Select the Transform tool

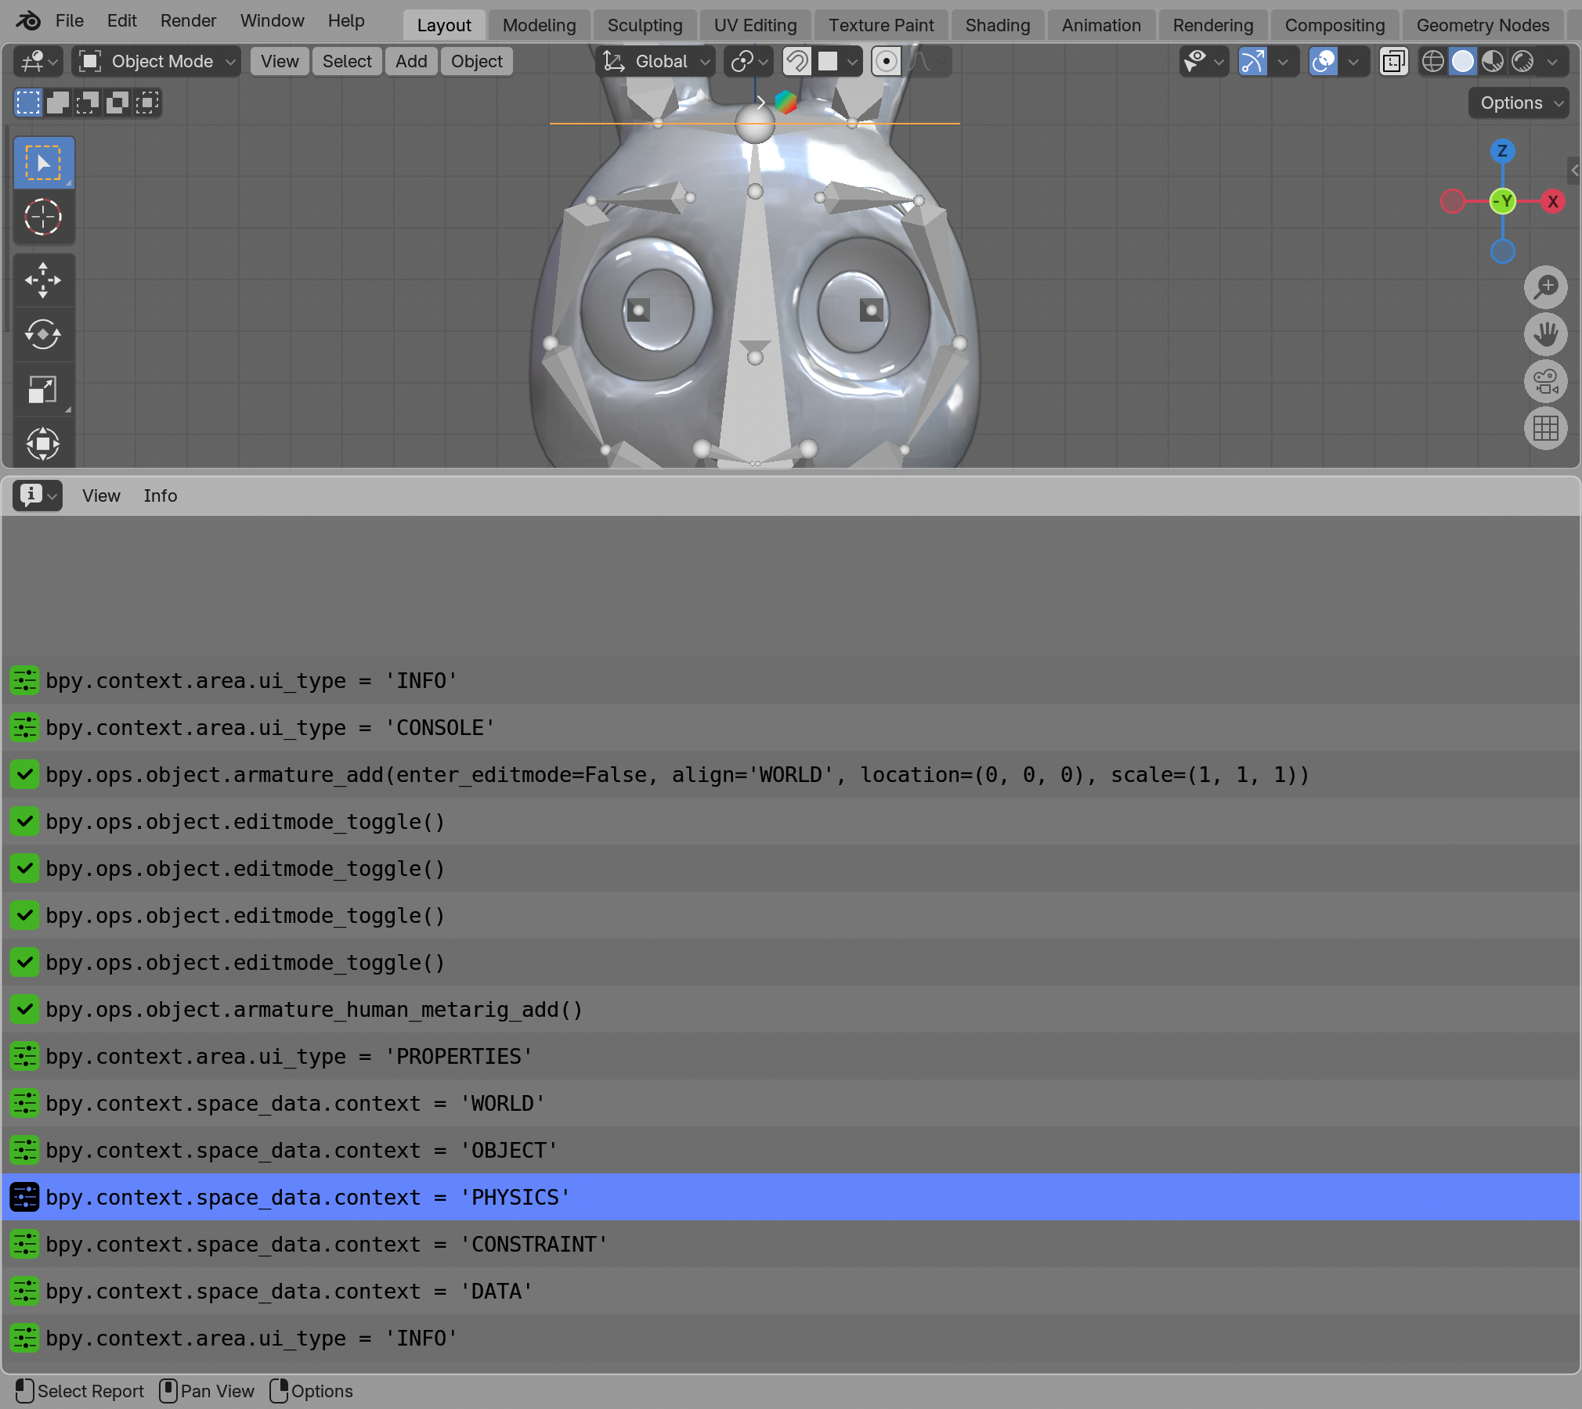click(44, 443)
